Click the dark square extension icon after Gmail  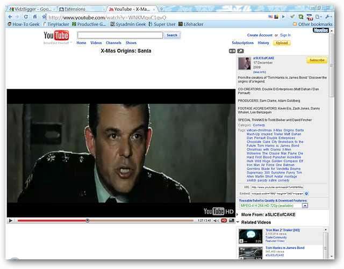point(276,17)
